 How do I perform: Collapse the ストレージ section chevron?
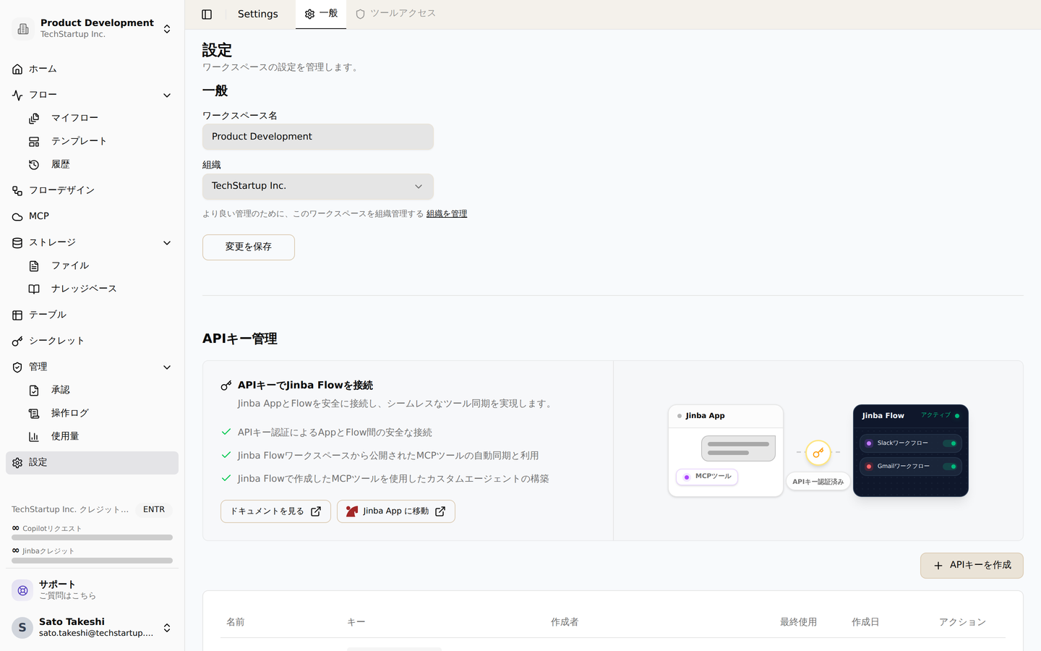167,243
